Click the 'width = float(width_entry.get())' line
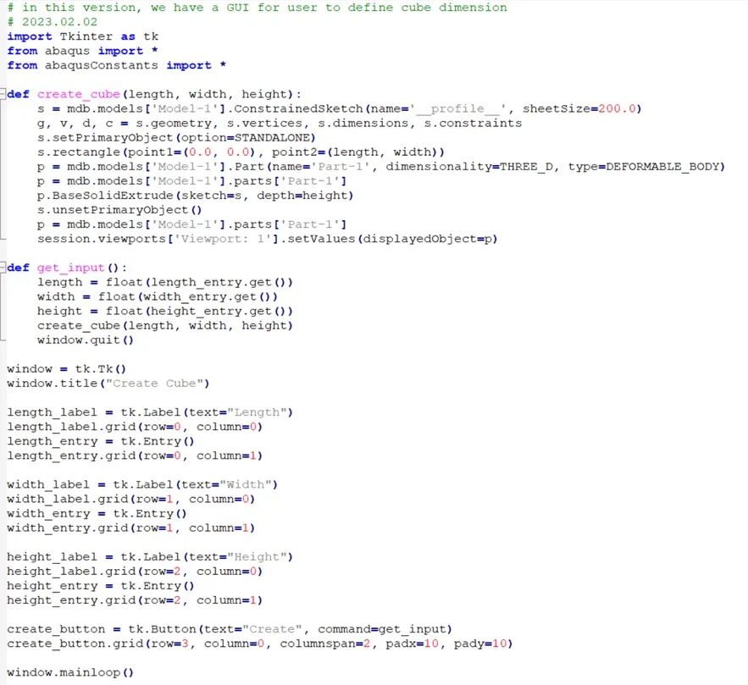Viewport: 748px width, 685px height. [x=158, y=296]
